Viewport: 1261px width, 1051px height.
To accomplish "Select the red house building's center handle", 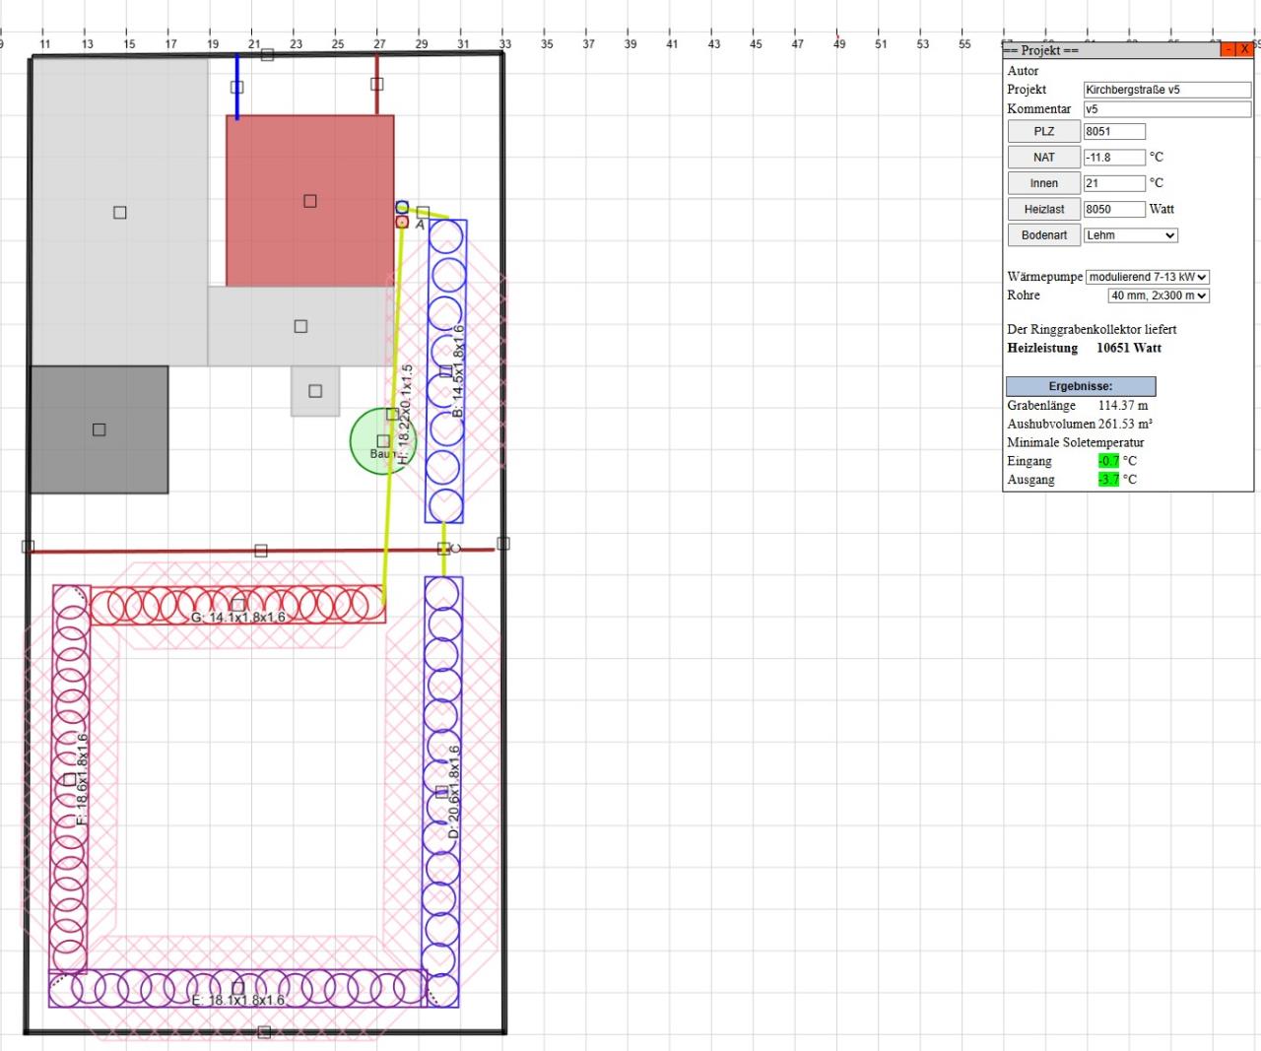I will click(310, 201).
